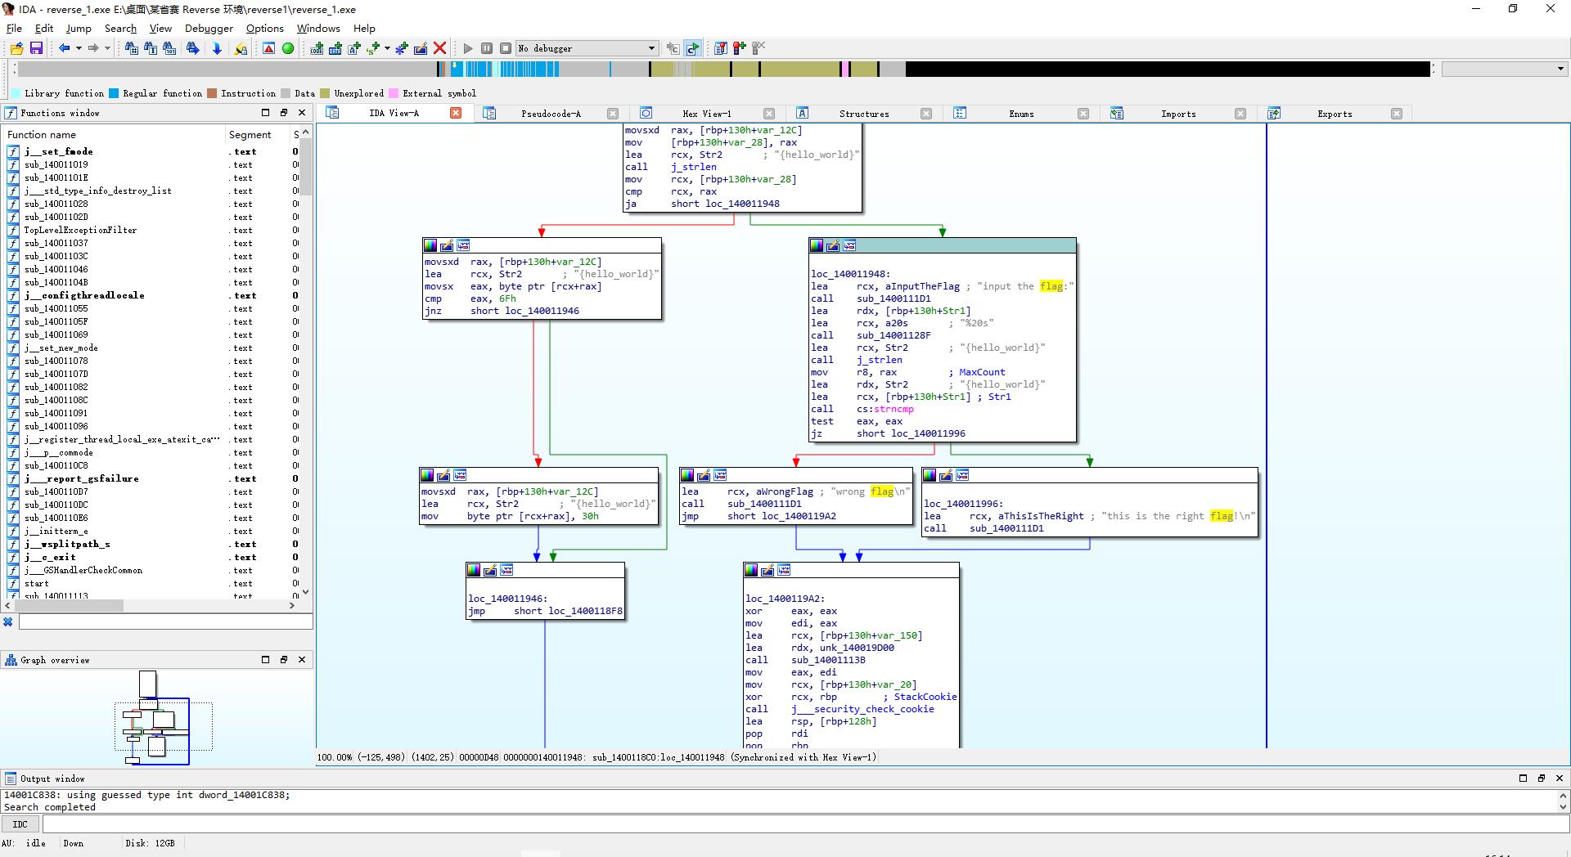The image size is (1571, 857).
Task: Click the Functions window filter input field
Action: point(165,622)
